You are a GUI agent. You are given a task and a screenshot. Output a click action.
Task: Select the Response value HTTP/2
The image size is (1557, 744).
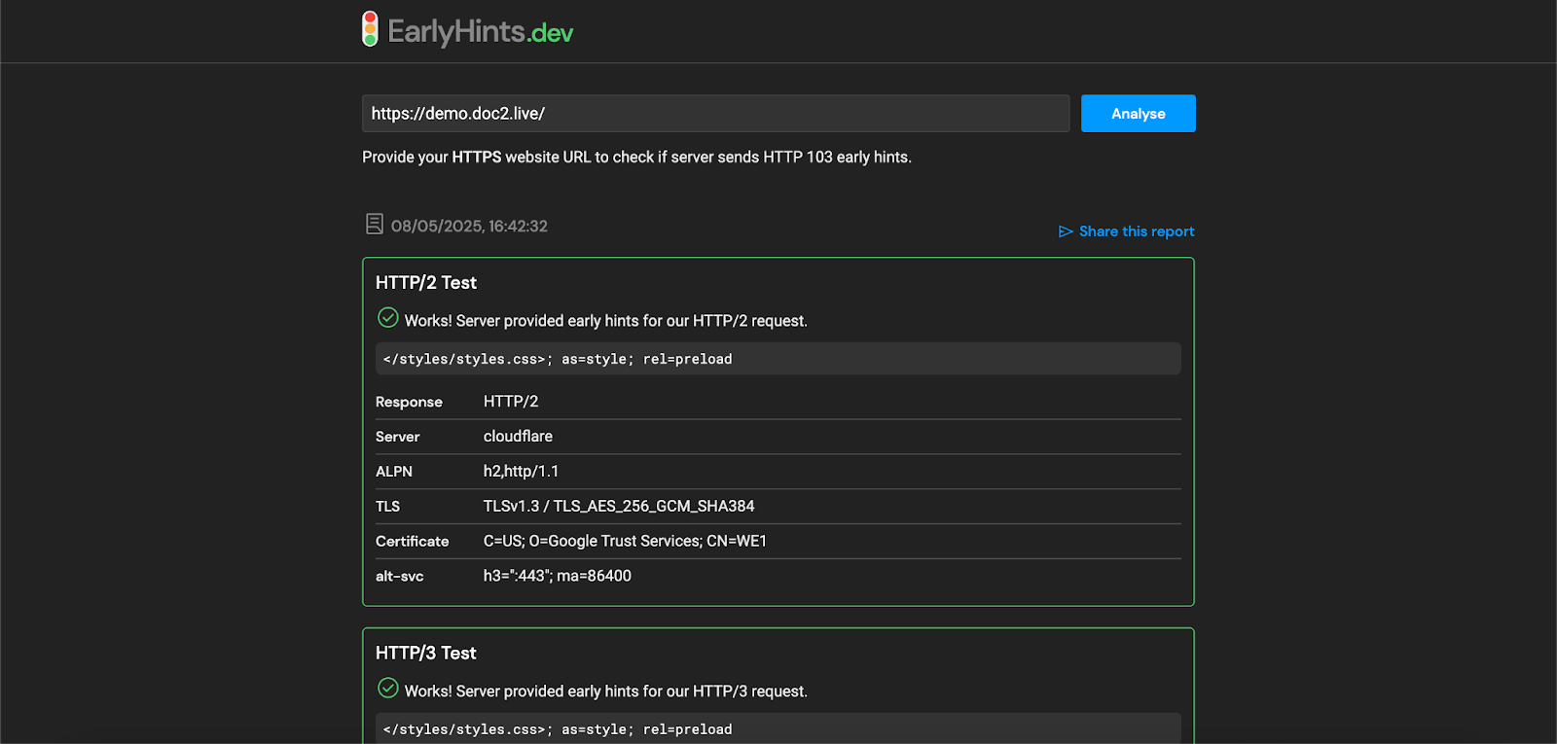[x=511, y=402]
